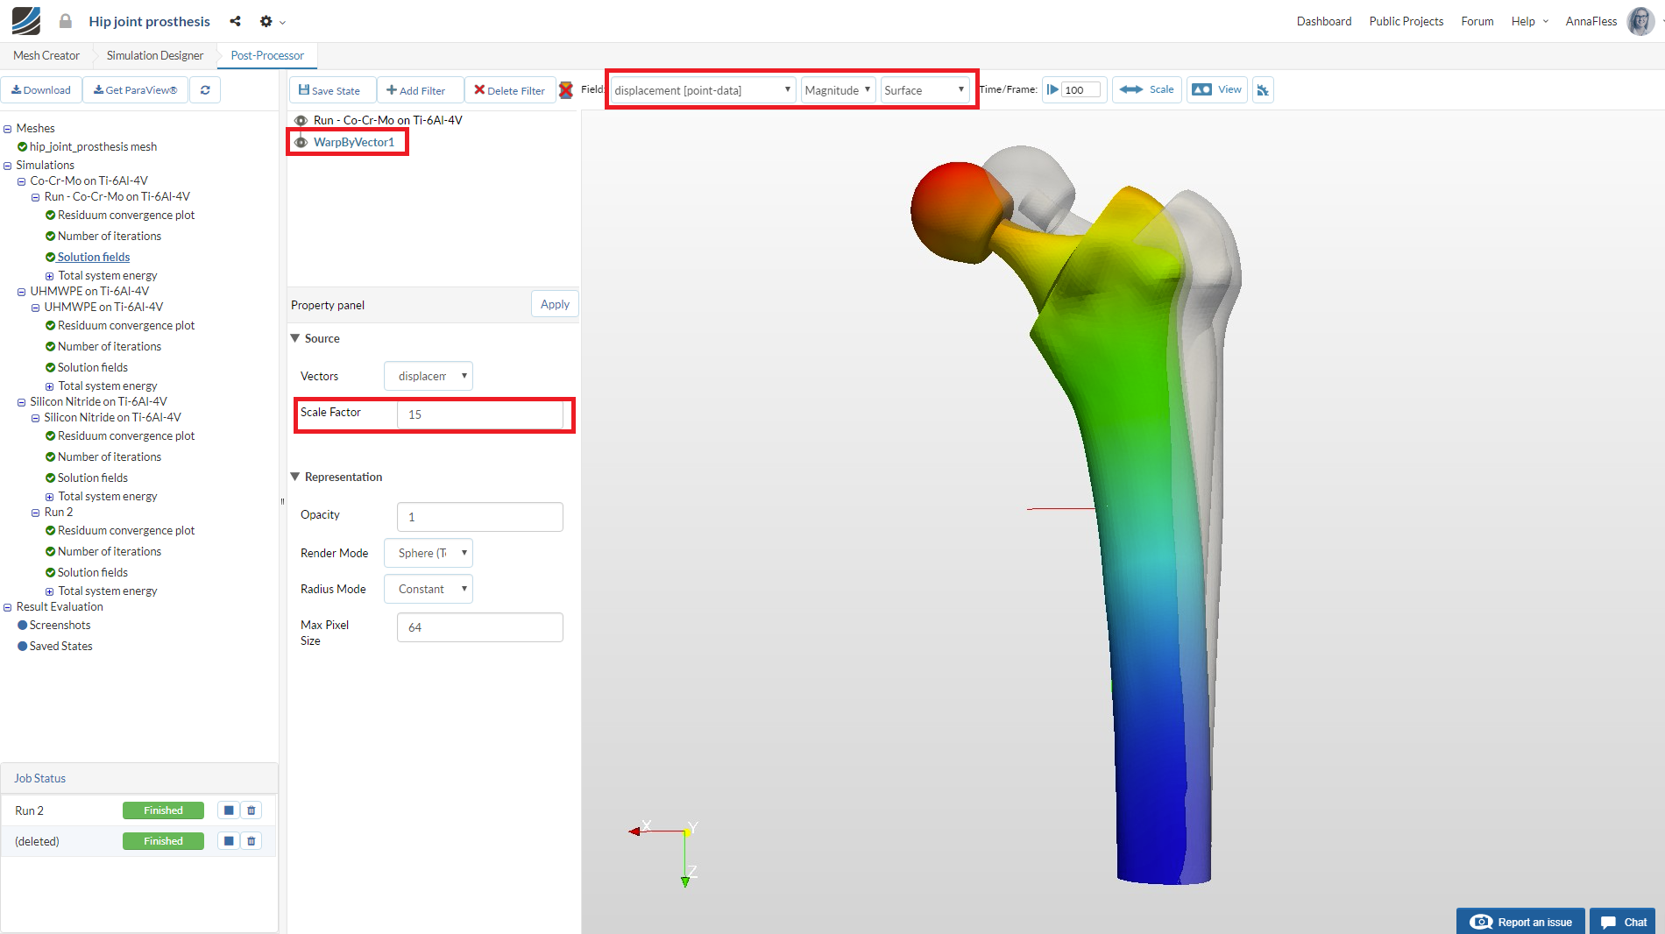Image resolution: width=1665 pixels, height=934 pixels.
Task: Click the SimScale logo icon
Action: point(26,21)
